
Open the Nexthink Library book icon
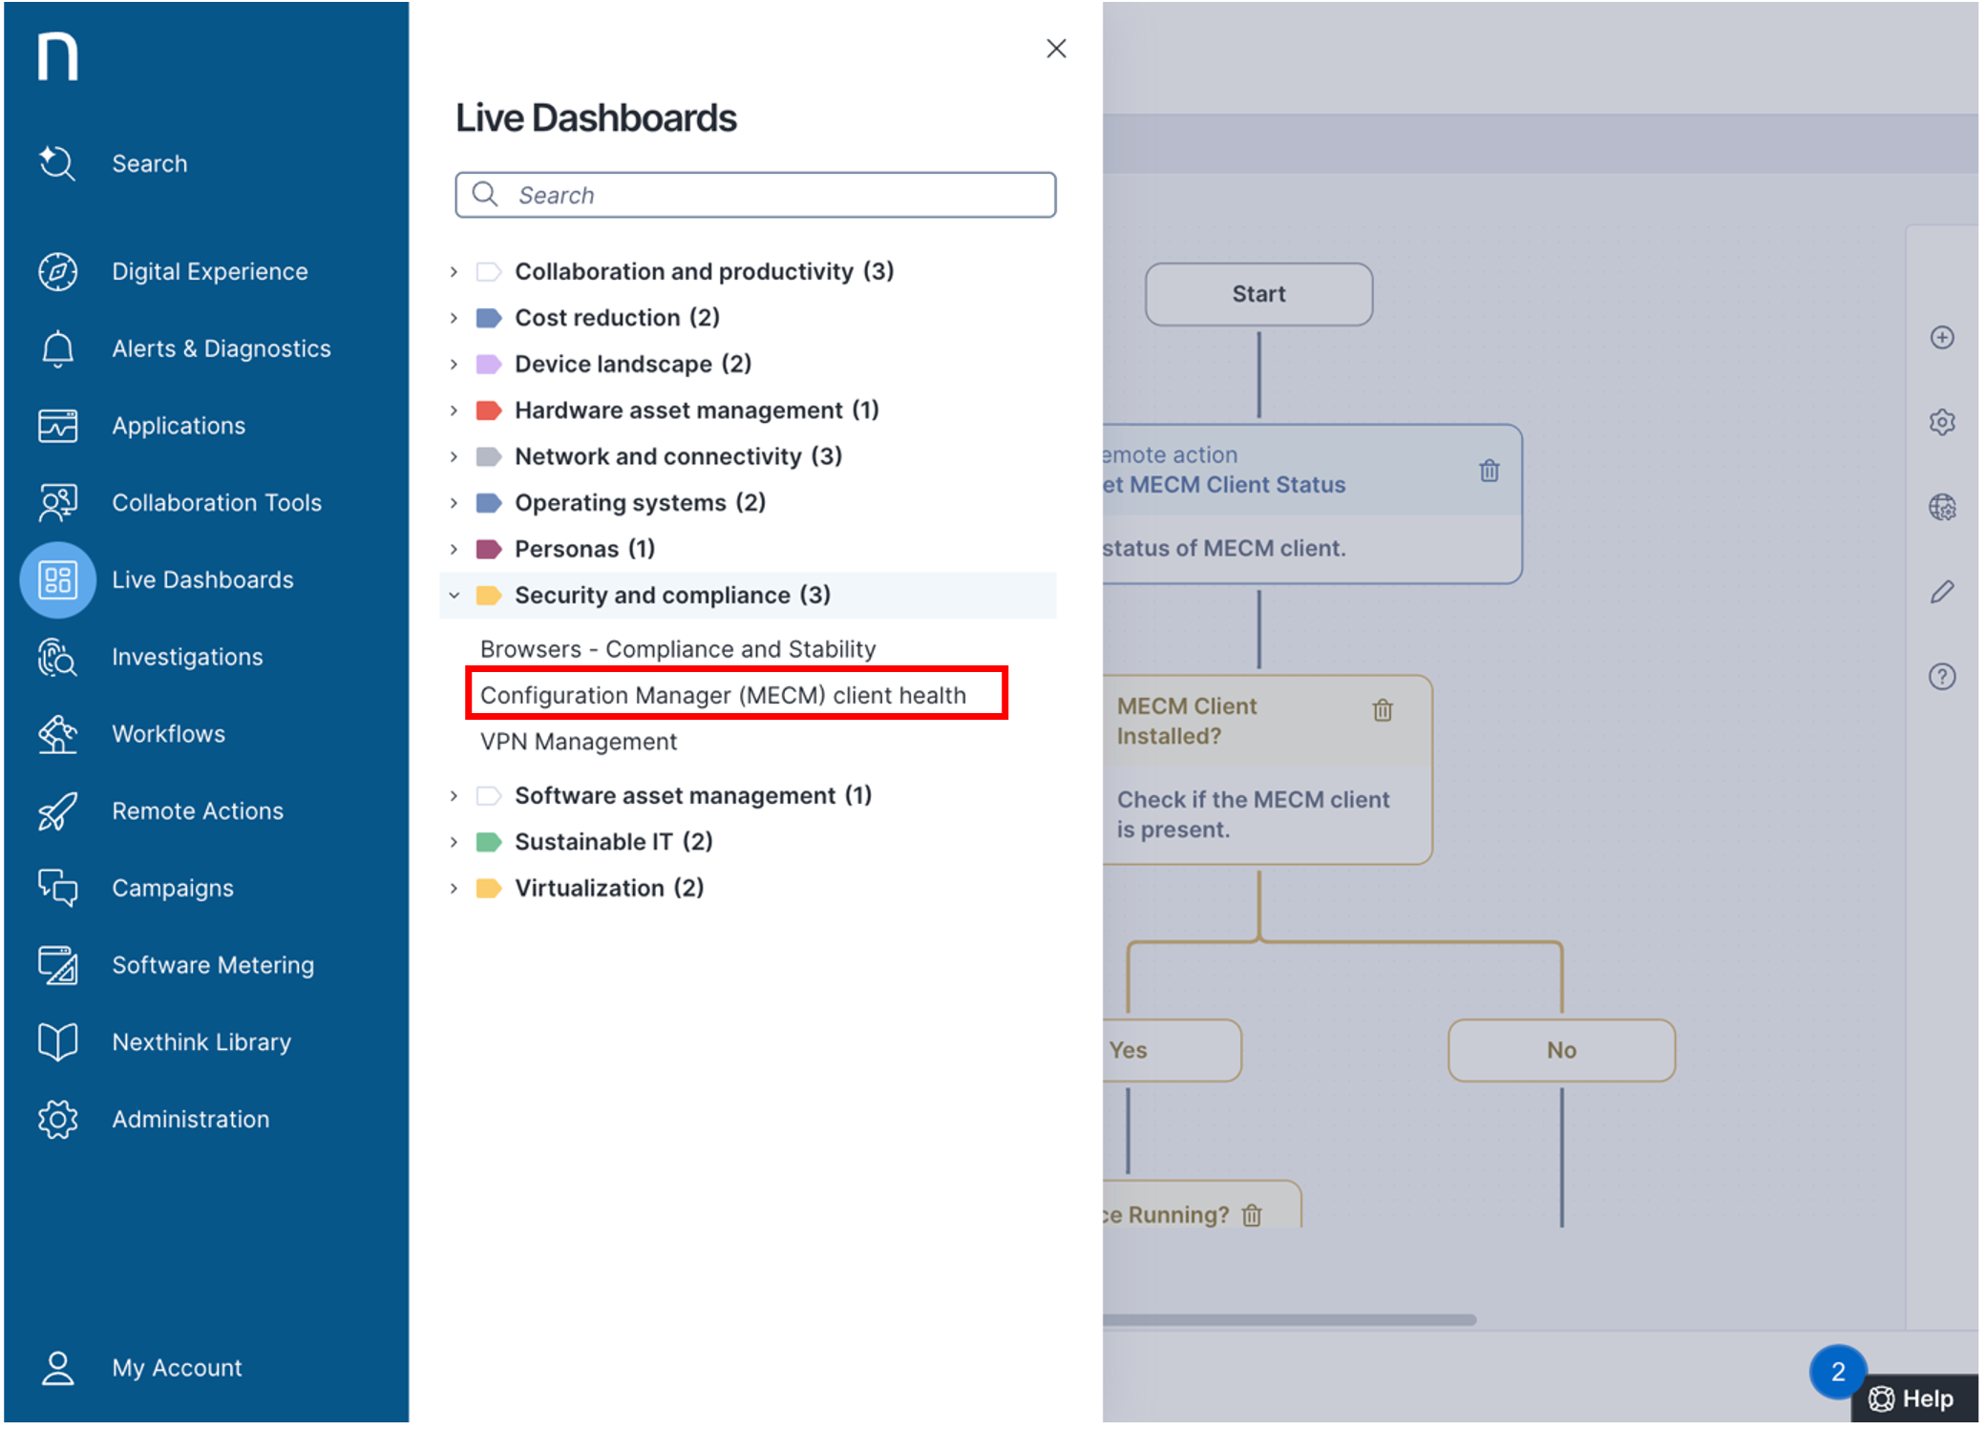[x=57, y=1041]
